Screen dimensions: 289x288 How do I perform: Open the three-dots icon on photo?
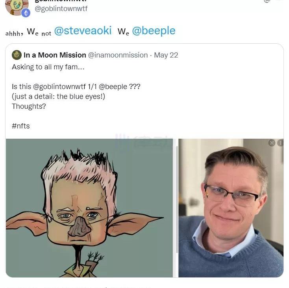tap(280, 143)
